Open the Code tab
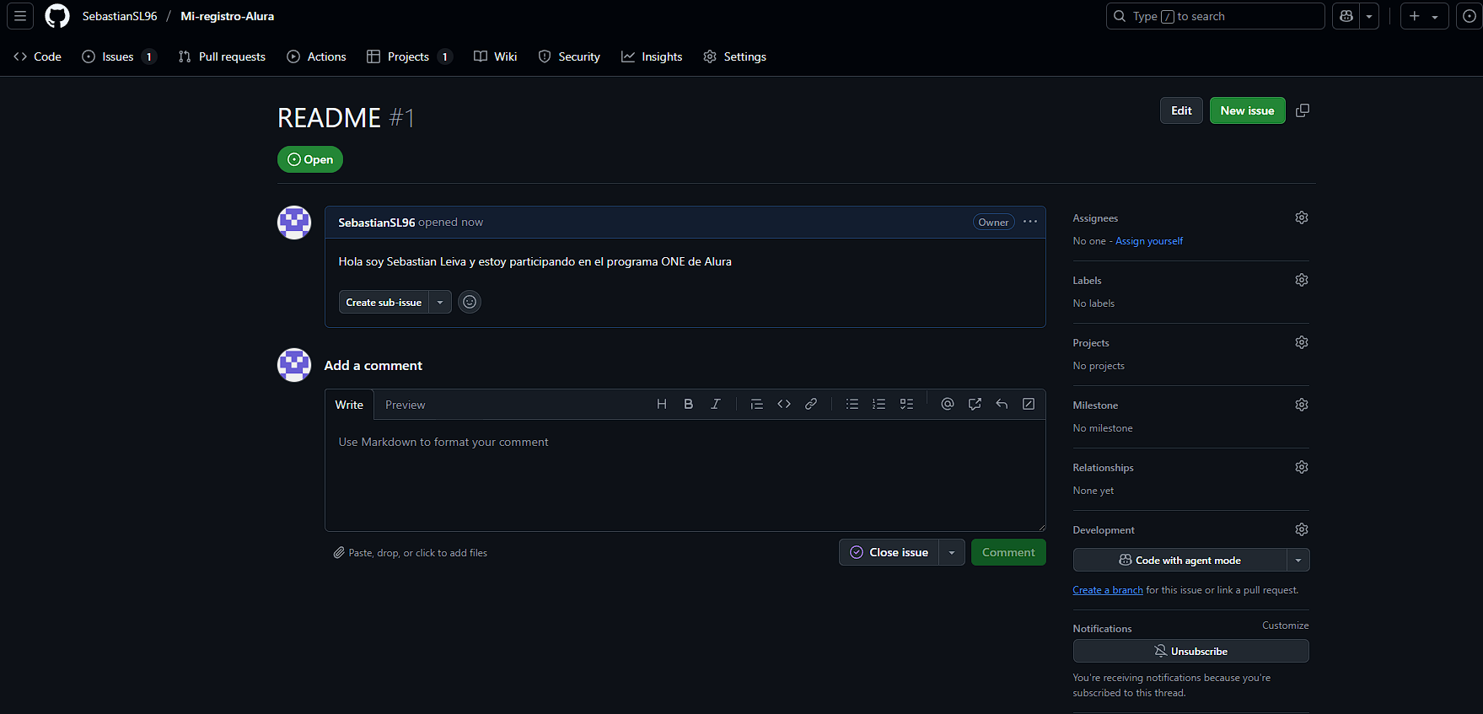 [38, 56]
